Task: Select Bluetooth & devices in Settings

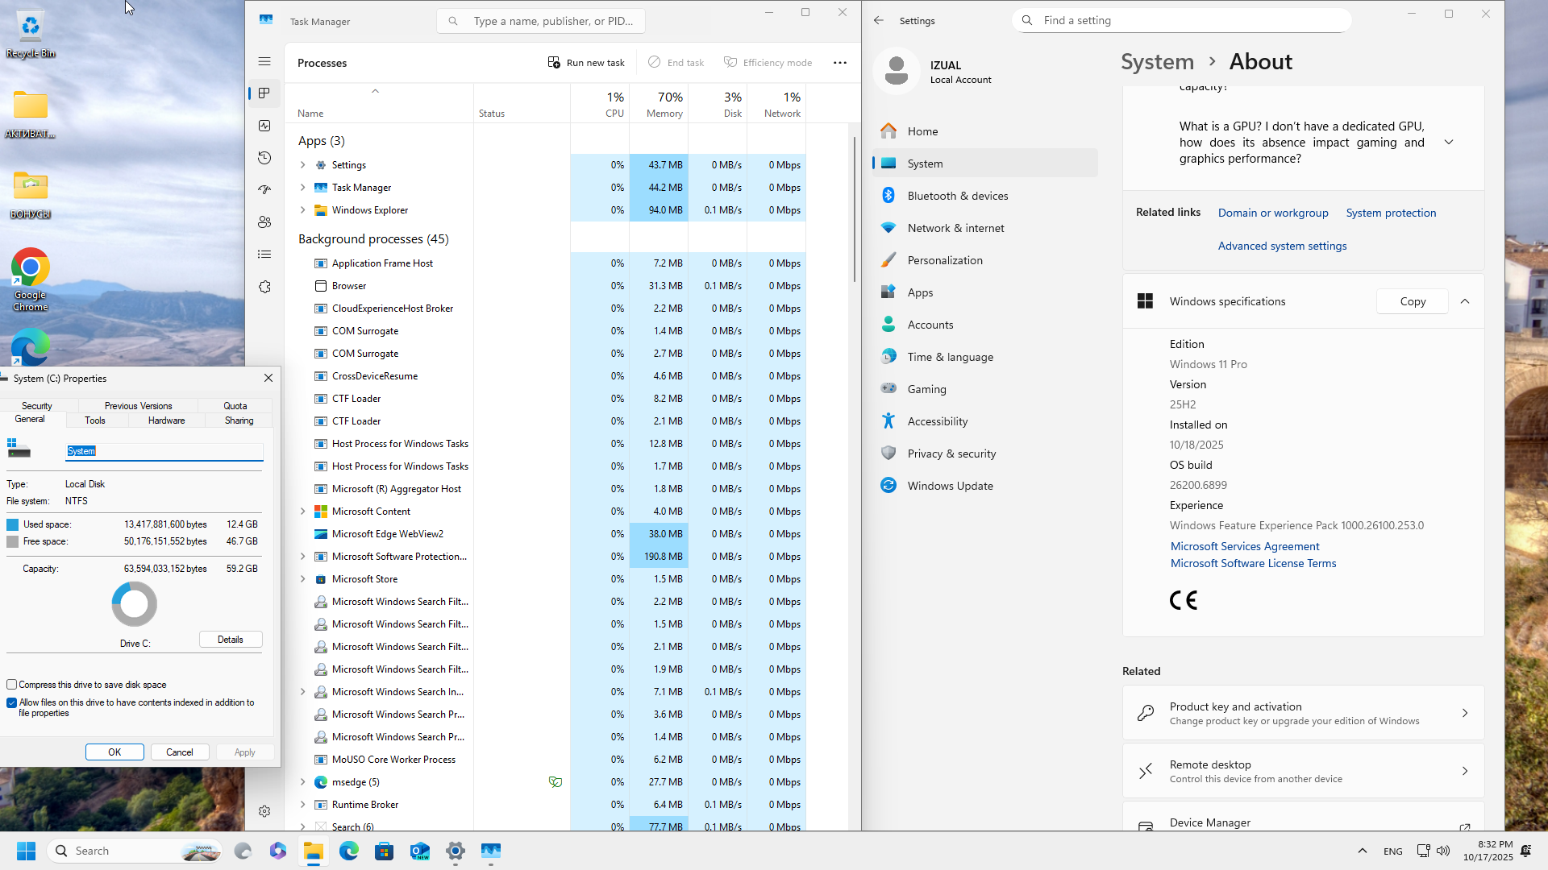Action: pyautogui.click(x=957, y=196)
